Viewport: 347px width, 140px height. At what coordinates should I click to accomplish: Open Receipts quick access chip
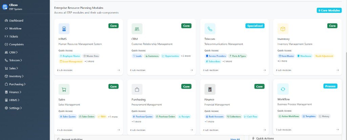[x=184, y=117]
